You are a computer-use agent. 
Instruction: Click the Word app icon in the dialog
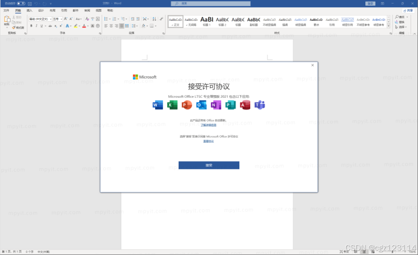(x=158, y=105)
